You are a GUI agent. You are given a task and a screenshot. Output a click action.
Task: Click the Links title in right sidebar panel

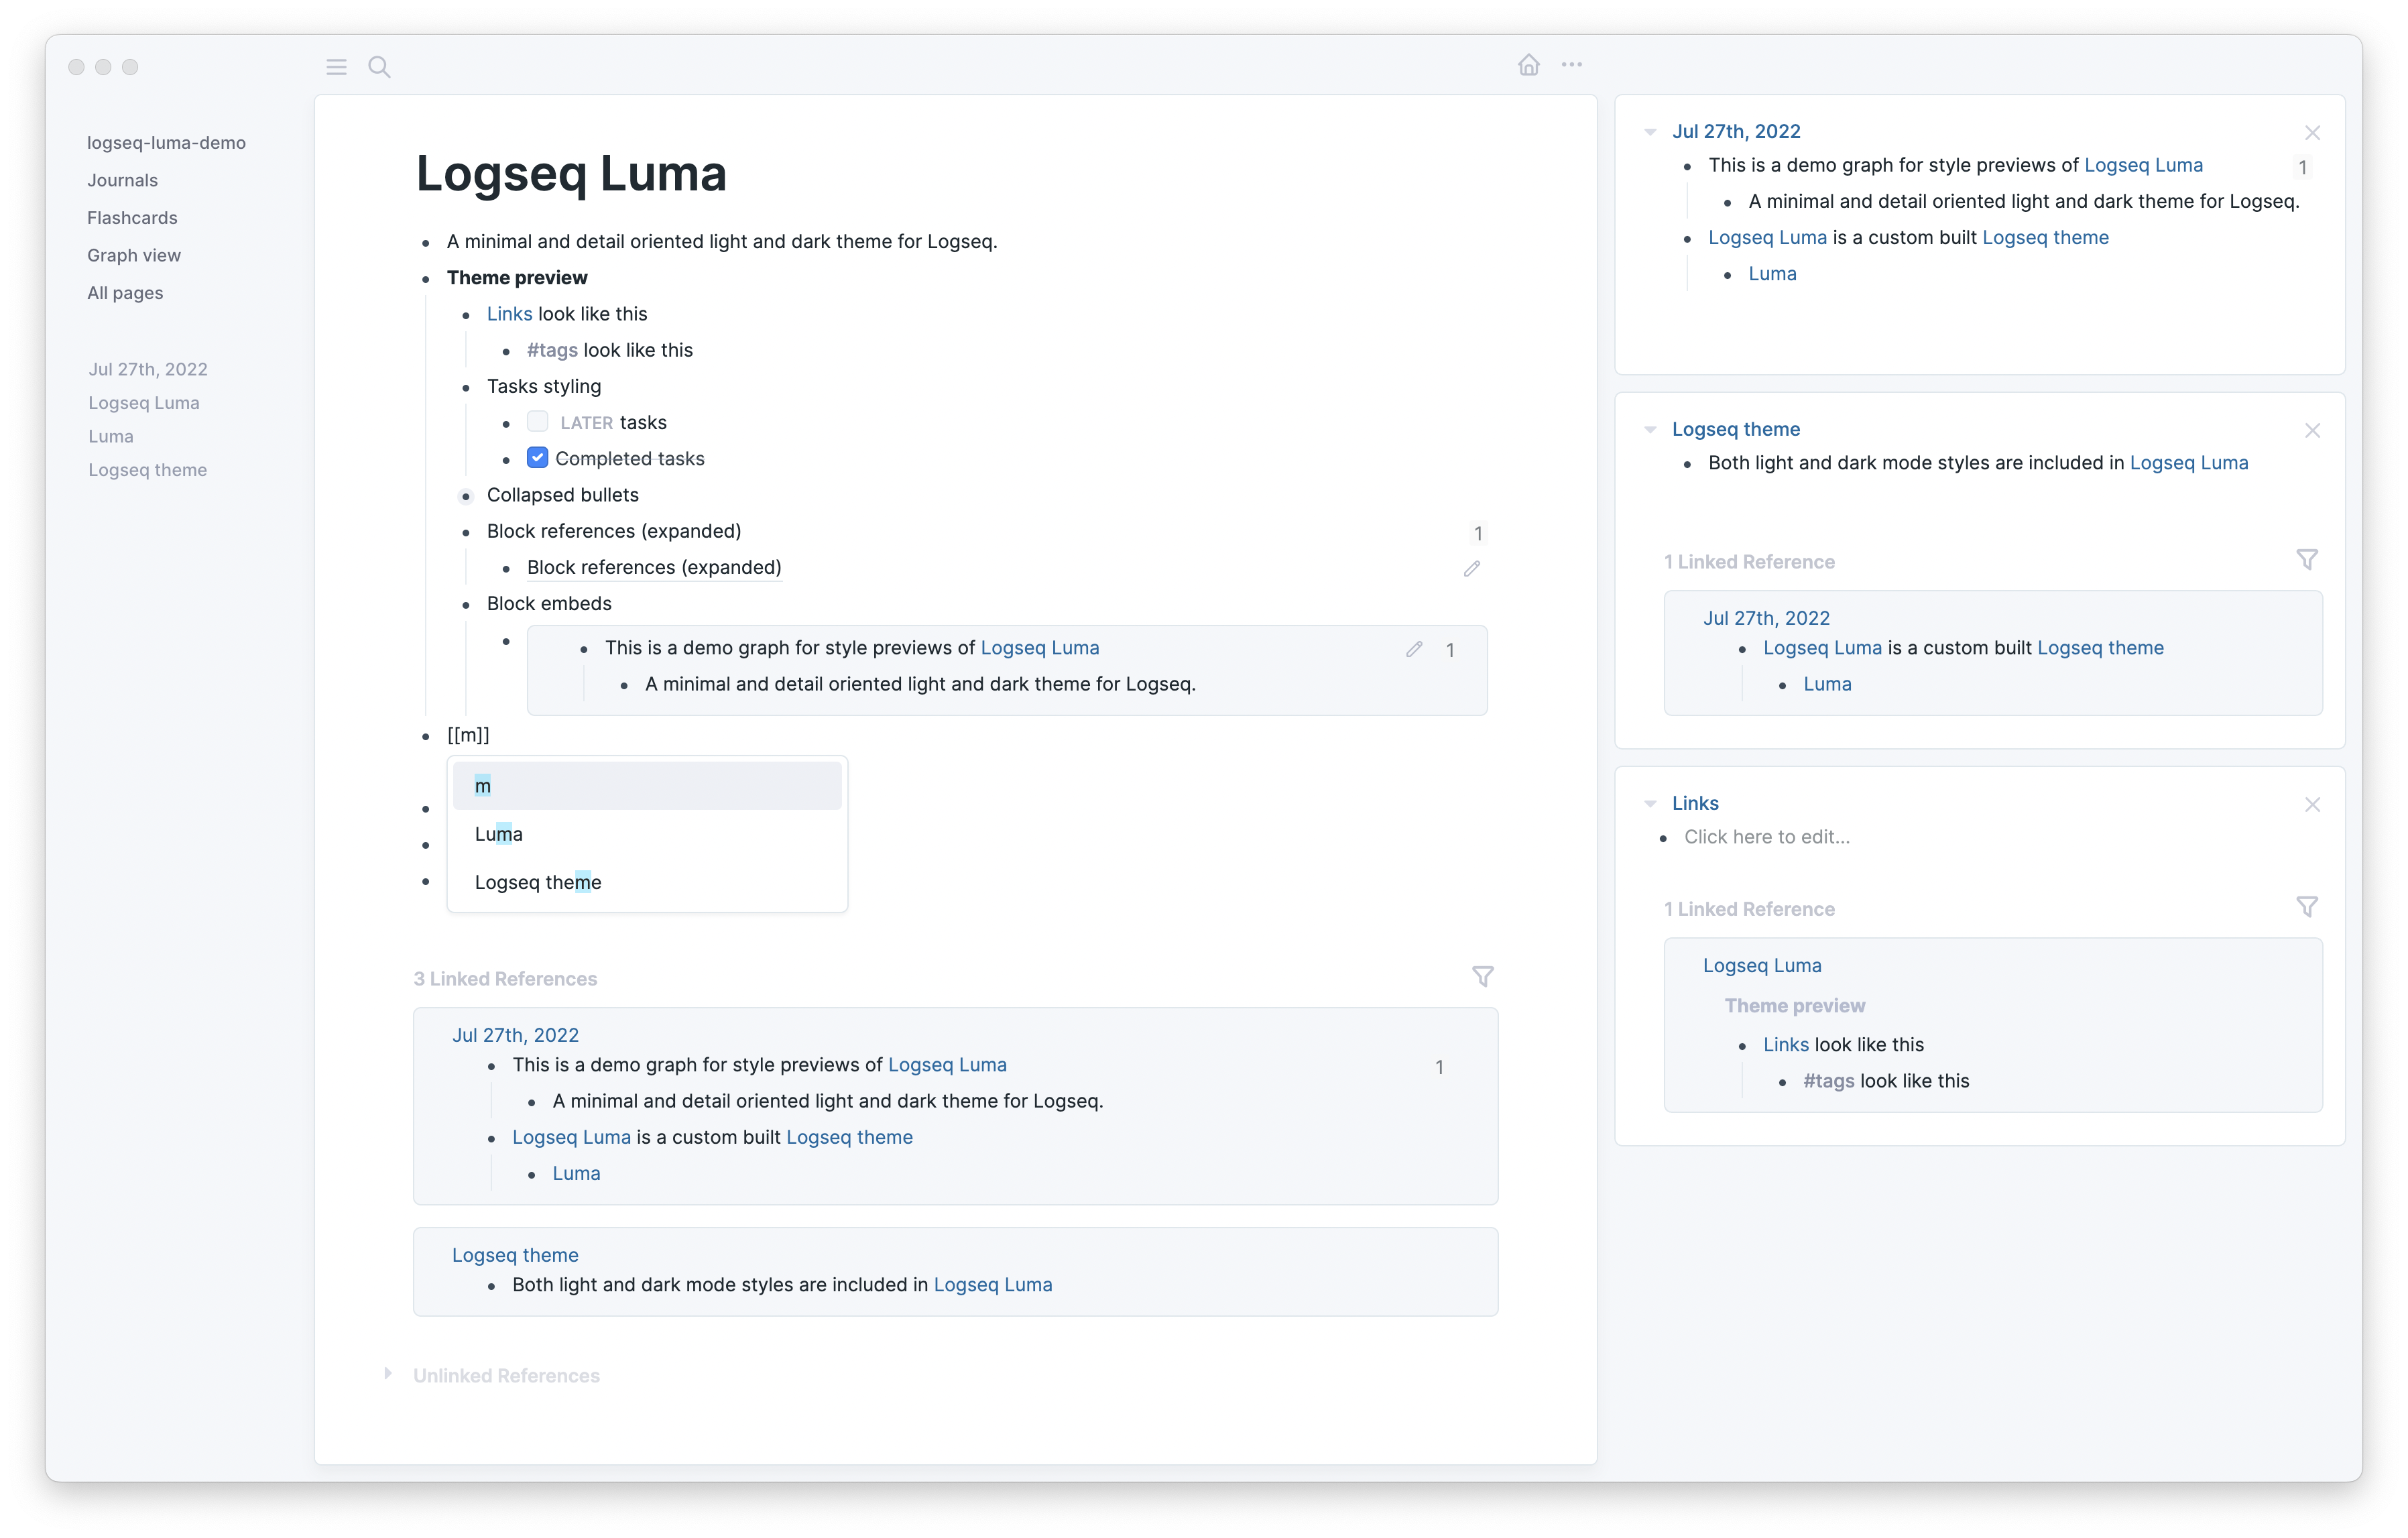pyautogui.click(x=1695, y=803)
